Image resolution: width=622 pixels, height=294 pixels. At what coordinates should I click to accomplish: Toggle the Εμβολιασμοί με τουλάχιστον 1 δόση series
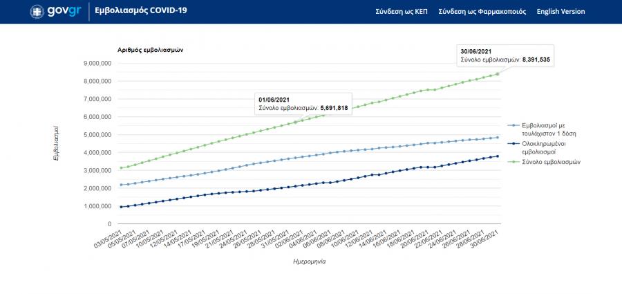549,129
